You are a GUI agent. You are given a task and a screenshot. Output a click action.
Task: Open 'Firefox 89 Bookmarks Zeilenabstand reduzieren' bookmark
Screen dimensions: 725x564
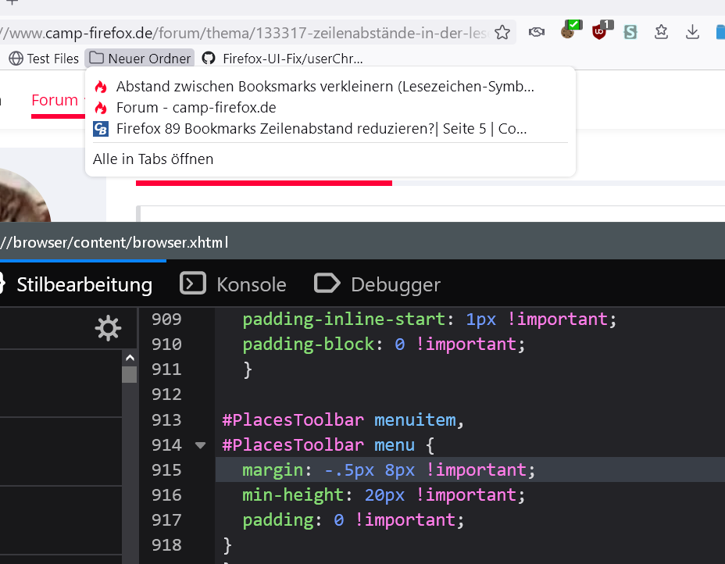pos(321,129)
